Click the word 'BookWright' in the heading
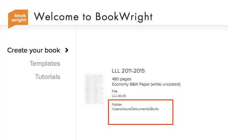The width and height of the screenshot is (228, 140). point(124,17)
